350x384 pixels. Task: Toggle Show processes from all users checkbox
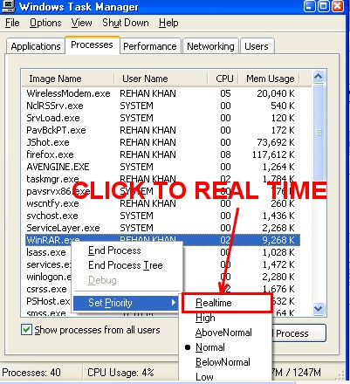26,330
